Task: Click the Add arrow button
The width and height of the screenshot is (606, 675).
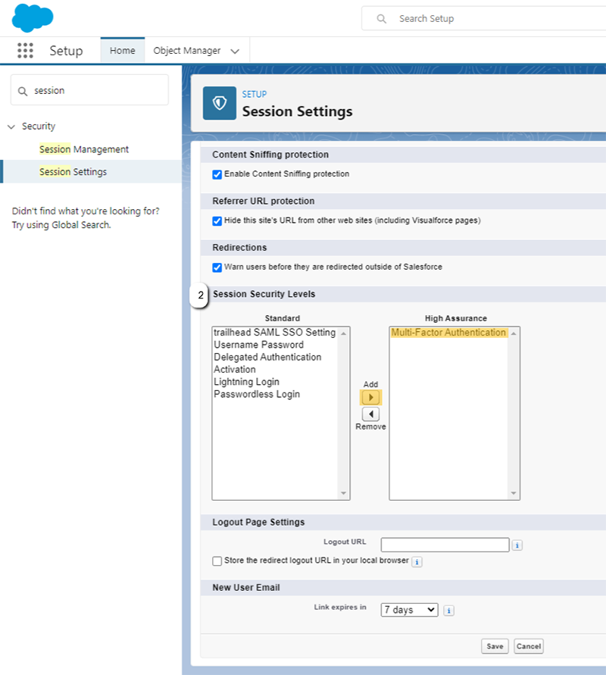Action: point(370,398)
